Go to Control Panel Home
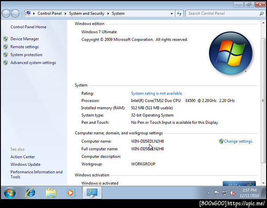 (x=28, y=27)
